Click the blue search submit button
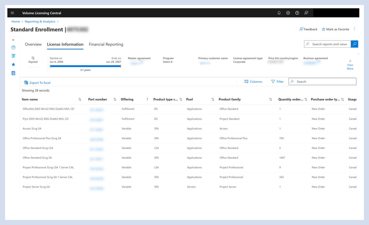Image resolution: width=369 pixels, height=225 pixels. click(354, 44)
